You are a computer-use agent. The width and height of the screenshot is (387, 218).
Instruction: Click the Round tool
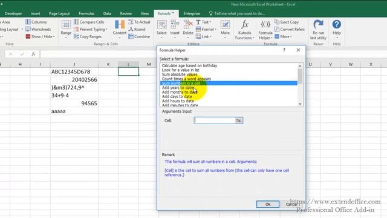coord(137,29)
